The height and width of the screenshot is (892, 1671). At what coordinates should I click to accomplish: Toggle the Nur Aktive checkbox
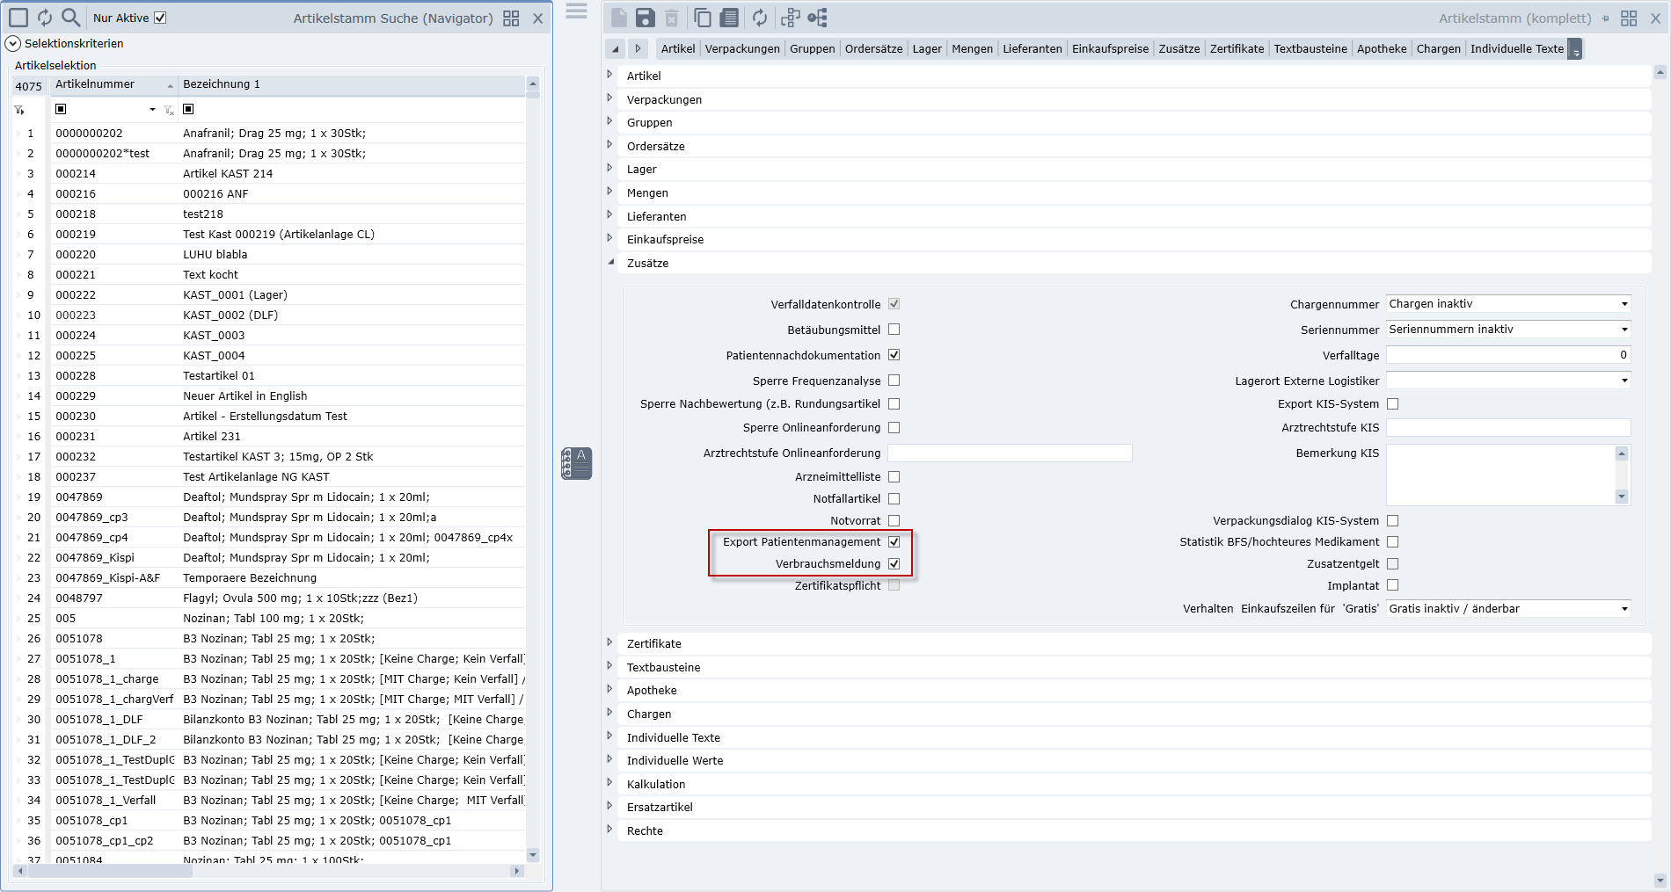(160, 18)
